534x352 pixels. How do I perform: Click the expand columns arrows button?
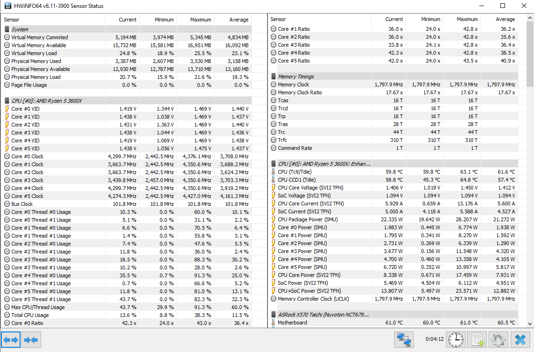pyautogui.click(x=11, y=340)
